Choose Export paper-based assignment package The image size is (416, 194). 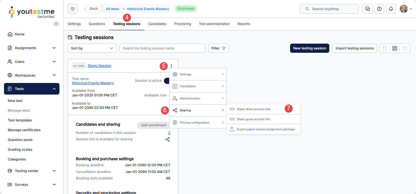tap(266, 129)
